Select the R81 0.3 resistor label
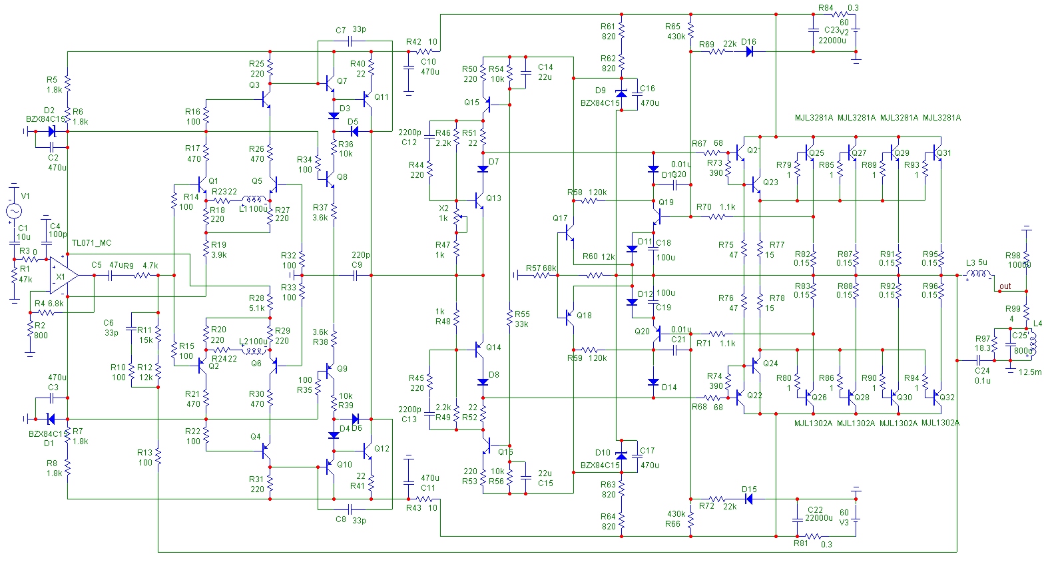This screenshot has width=1046, height=576. point(813,544)
